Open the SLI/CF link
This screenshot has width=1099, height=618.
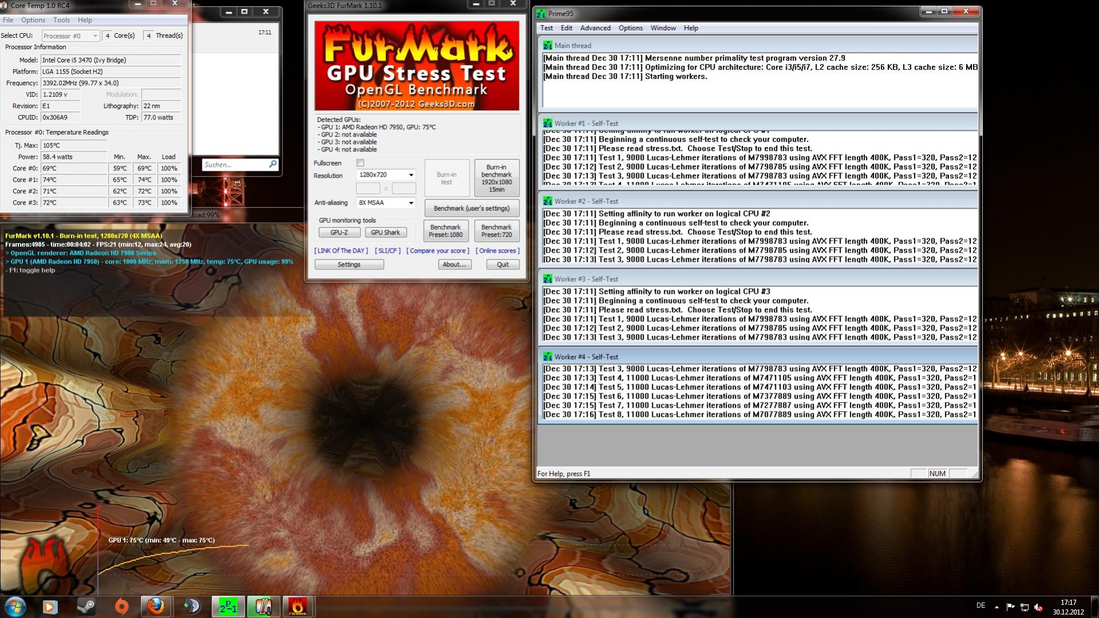click(x=388, y=251)
